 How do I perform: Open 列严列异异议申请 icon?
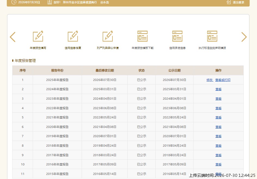tap(108, 36)
